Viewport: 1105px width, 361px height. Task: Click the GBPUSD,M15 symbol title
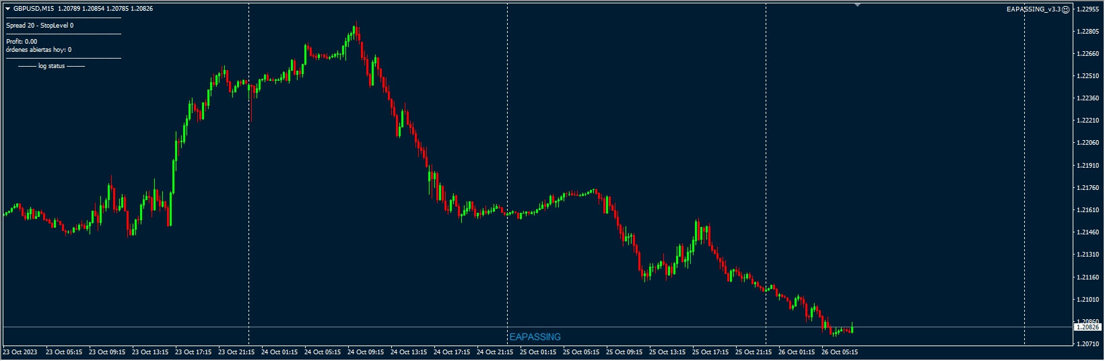(x=34, y=9)
